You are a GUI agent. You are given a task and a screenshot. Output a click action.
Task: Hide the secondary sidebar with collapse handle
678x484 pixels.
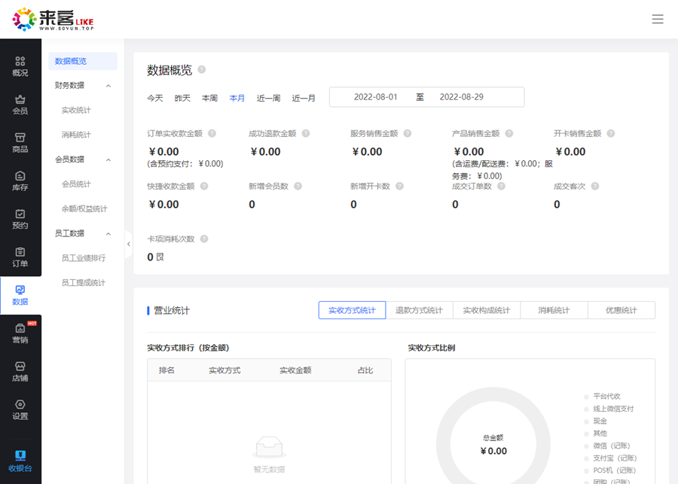coord(129,244)
